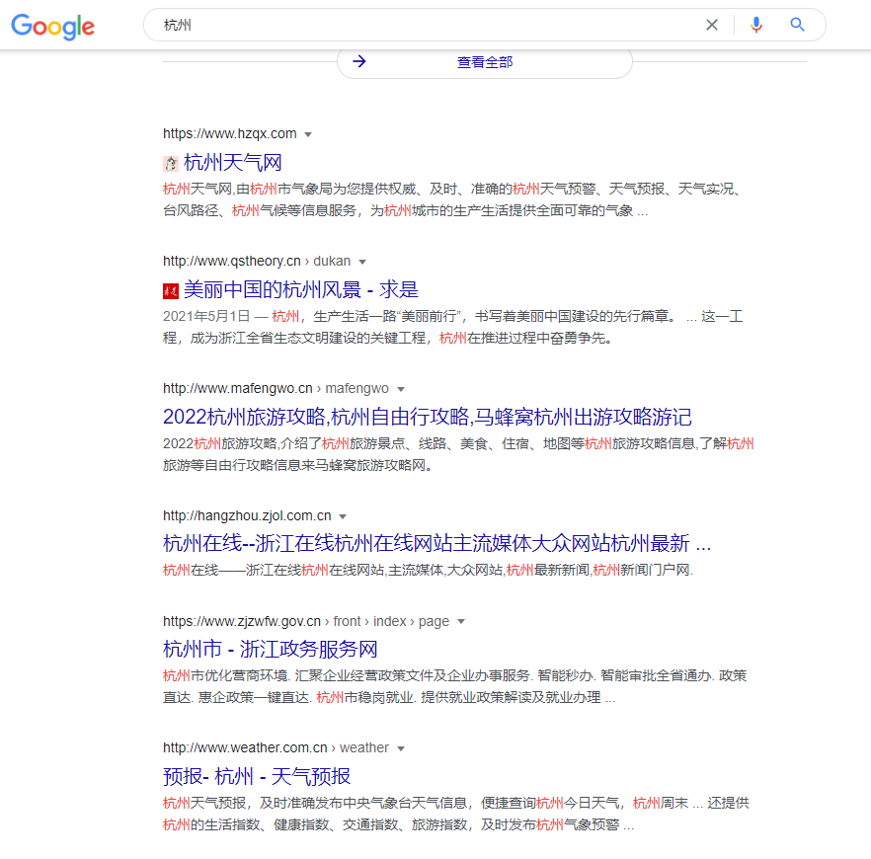Click inside the search input box
This screenshot has width=871, height=859.
pos(395,25)
